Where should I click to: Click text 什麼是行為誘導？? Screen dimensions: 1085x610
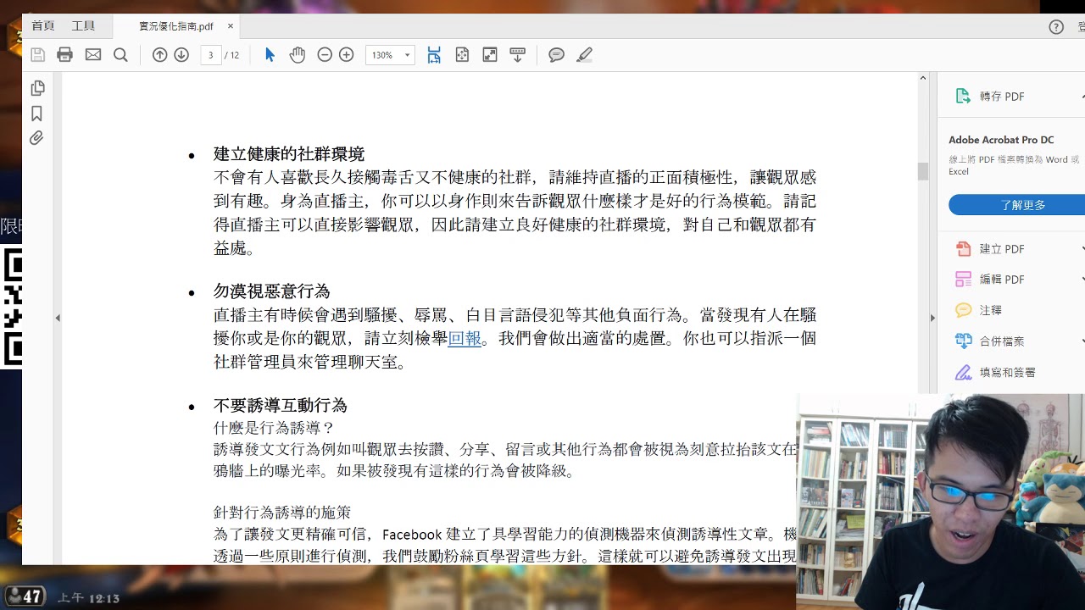pyautogui.click(x=275, y=428)
